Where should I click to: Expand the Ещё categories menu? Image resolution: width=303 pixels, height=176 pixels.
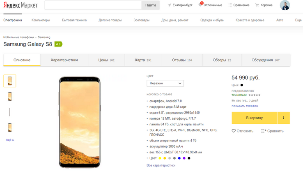pyautogui.click(x=298, y=20)
